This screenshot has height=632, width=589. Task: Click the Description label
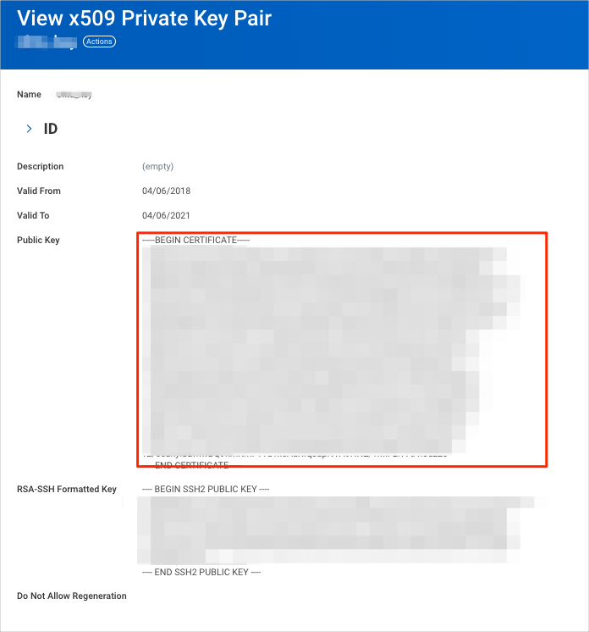click(40, 167)
